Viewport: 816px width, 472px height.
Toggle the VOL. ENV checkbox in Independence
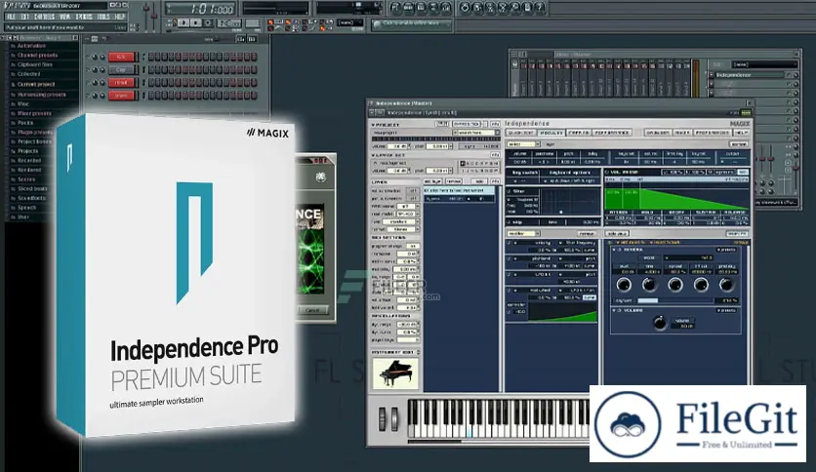pyautogui.click(x=607, y=172)
